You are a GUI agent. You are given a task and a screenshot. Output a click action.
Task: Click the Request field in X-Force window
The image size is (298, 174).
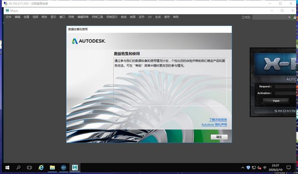(x=286, y=86)
